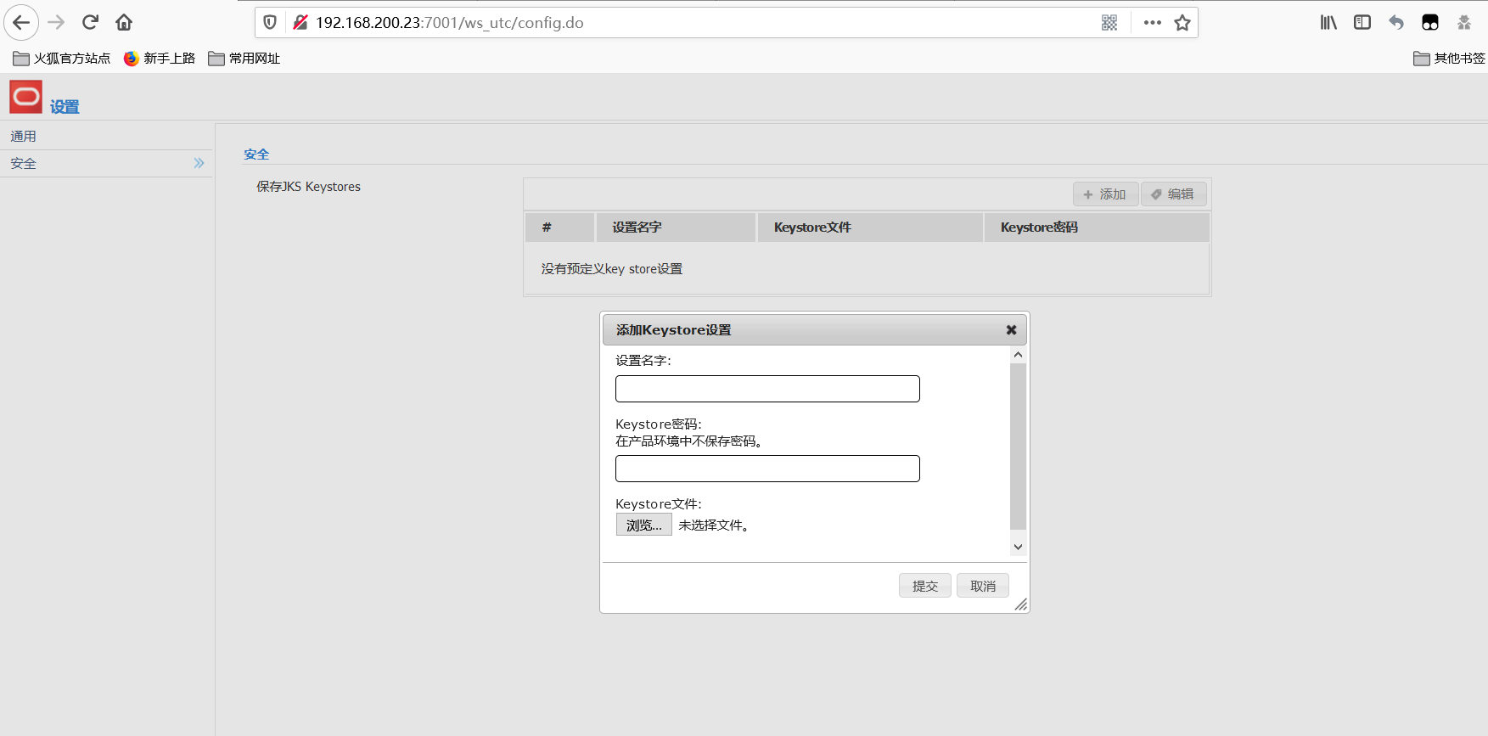
Task: Click dialog scrollbar down arrow
Action: 1018,547
